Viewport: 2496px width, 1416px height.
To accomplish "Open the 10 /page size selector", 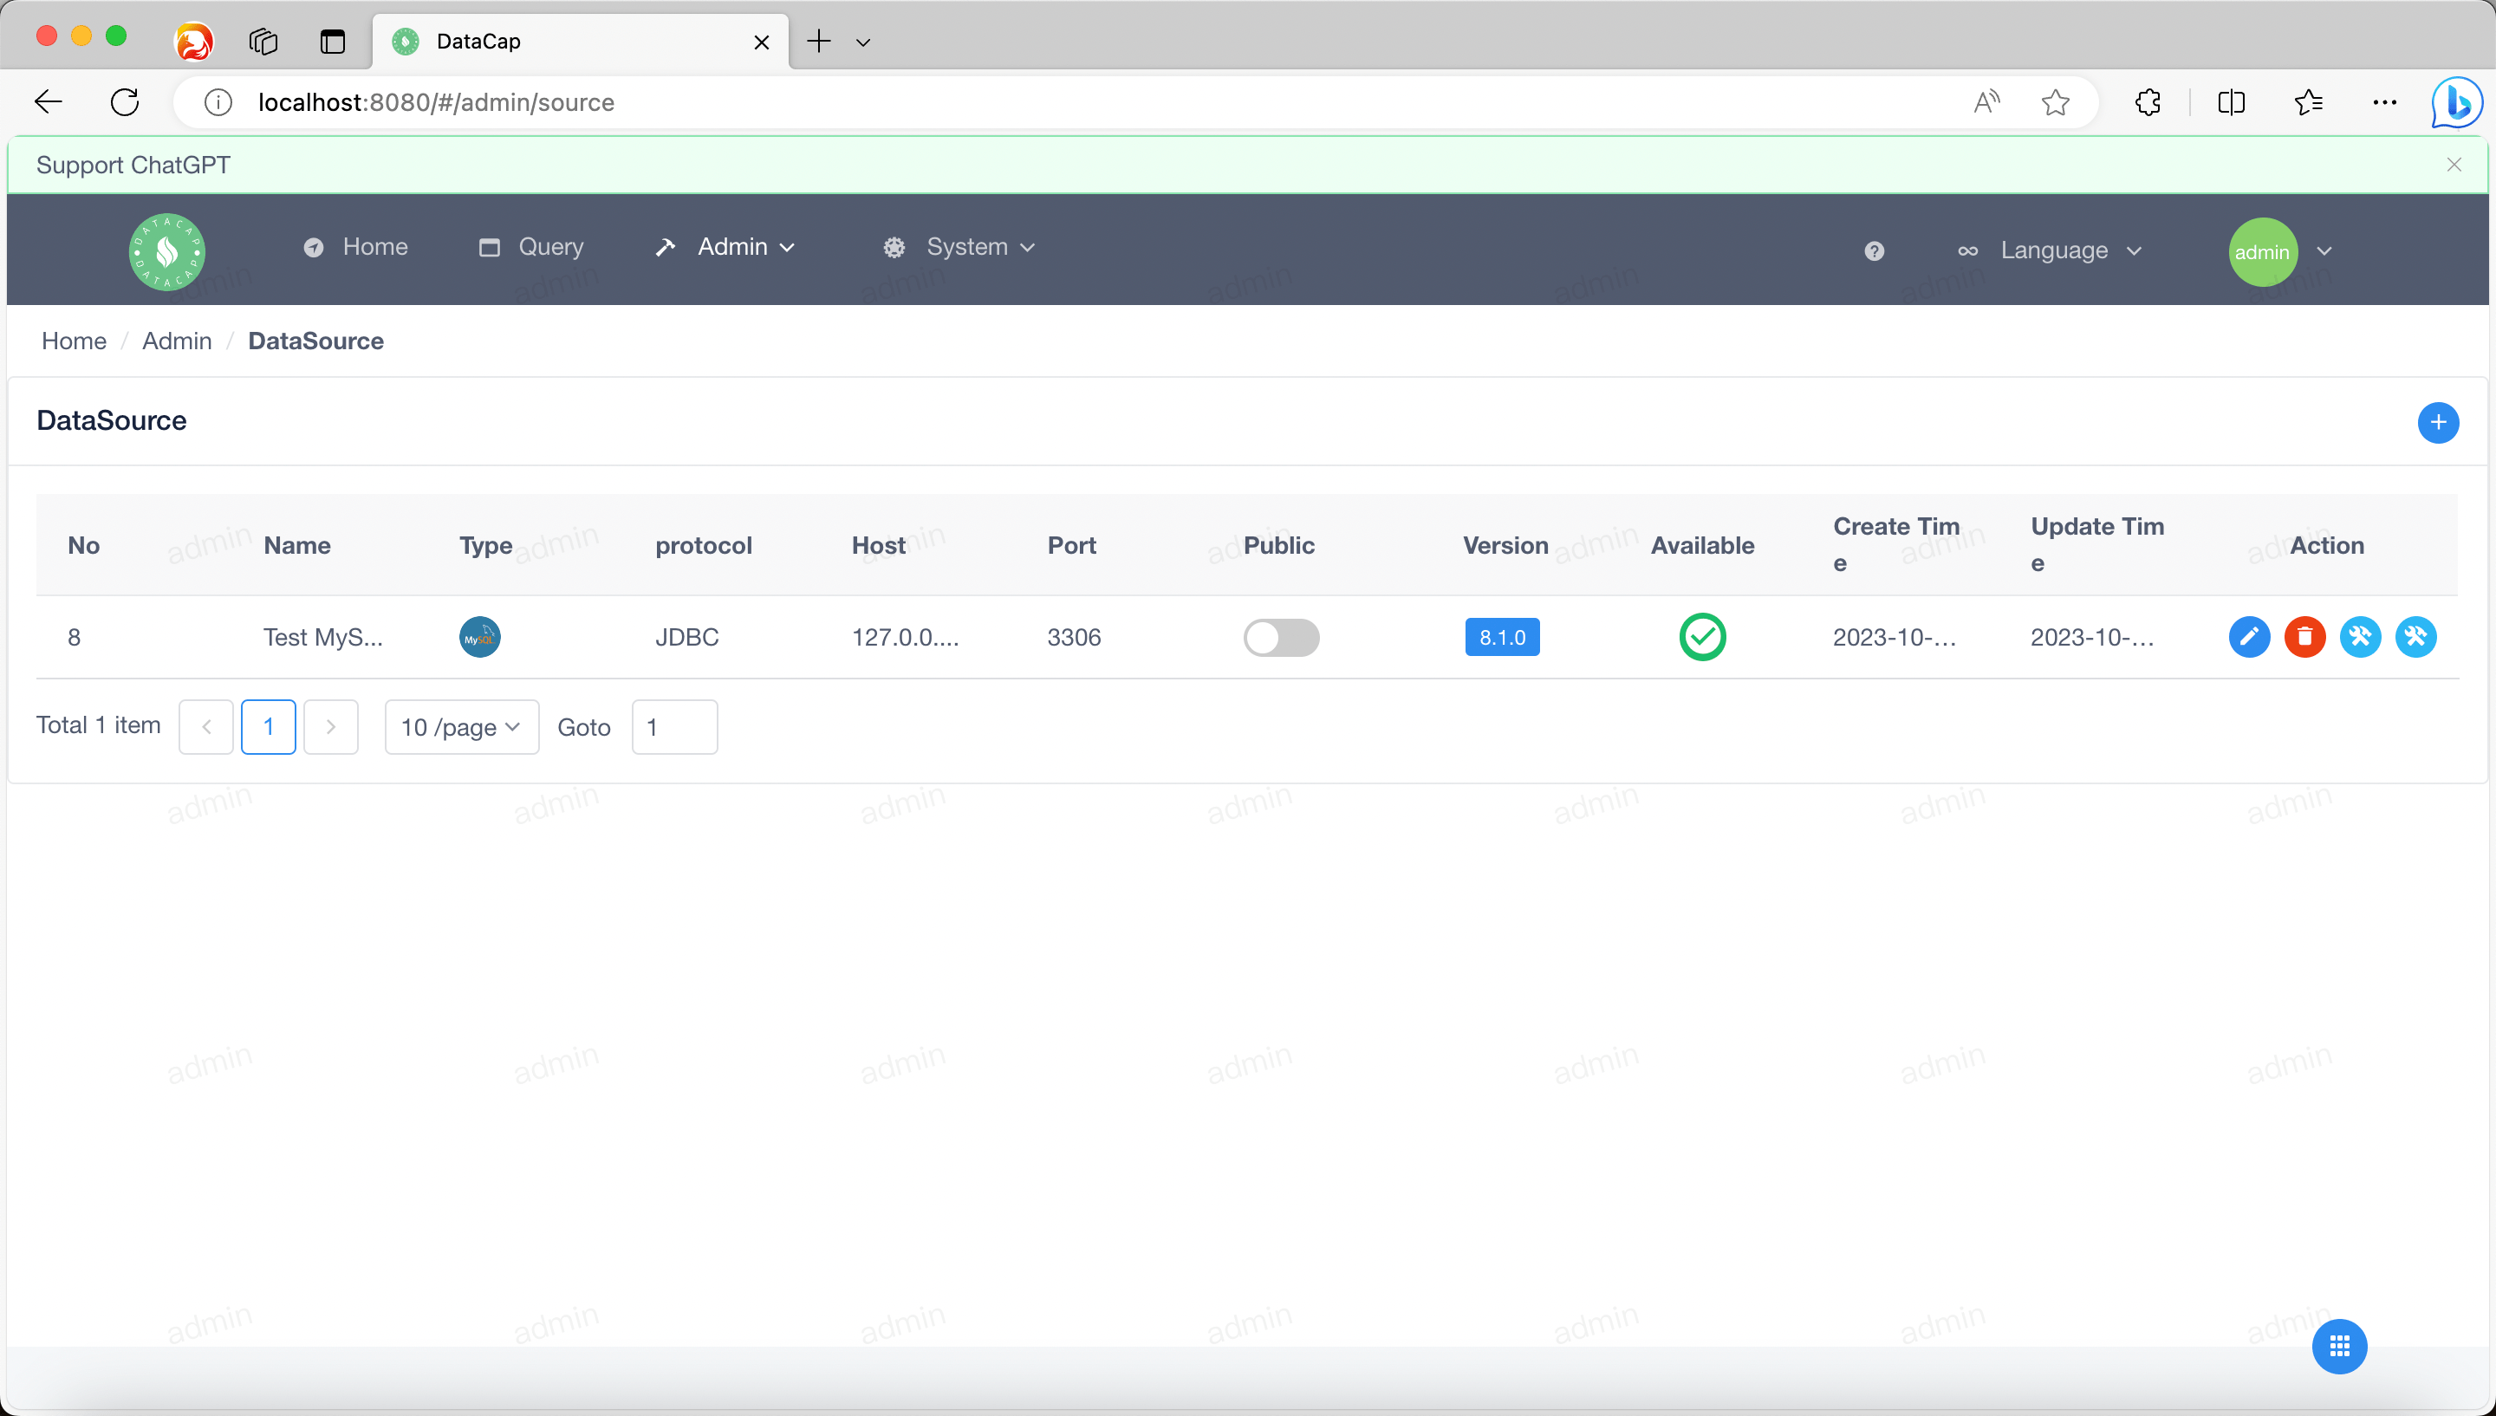I will pos(461,726).
